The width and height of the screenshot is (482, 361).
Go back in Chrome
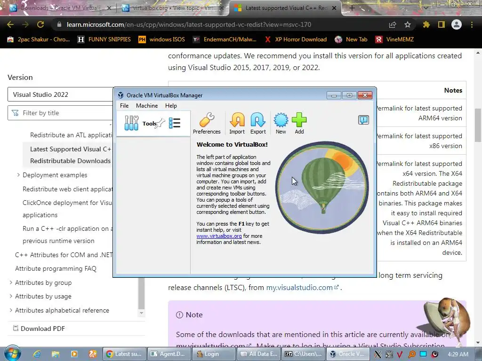(10, 24)
